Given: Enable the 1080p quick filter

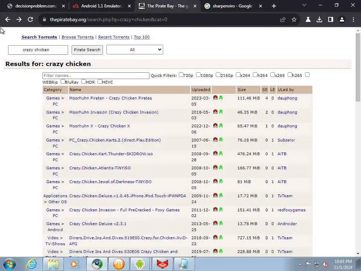Looking at the screenshot, I should (x=198, y=75).
